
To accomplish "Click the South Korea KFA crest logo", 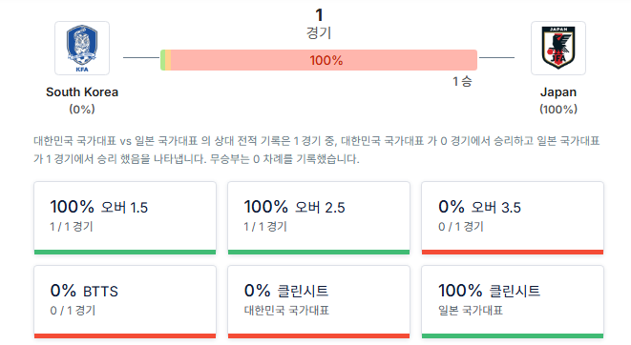I will tap(82, 49).
